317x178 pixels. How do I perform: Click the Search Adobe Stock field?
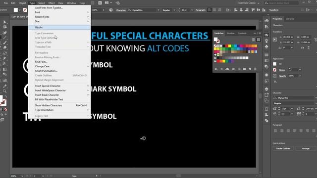pos(281,3)
